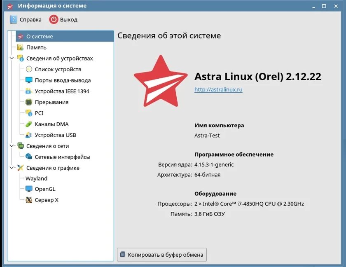Click the Версия ядра: label
This screenshot has height=267, width=346.
coord(175,165)
